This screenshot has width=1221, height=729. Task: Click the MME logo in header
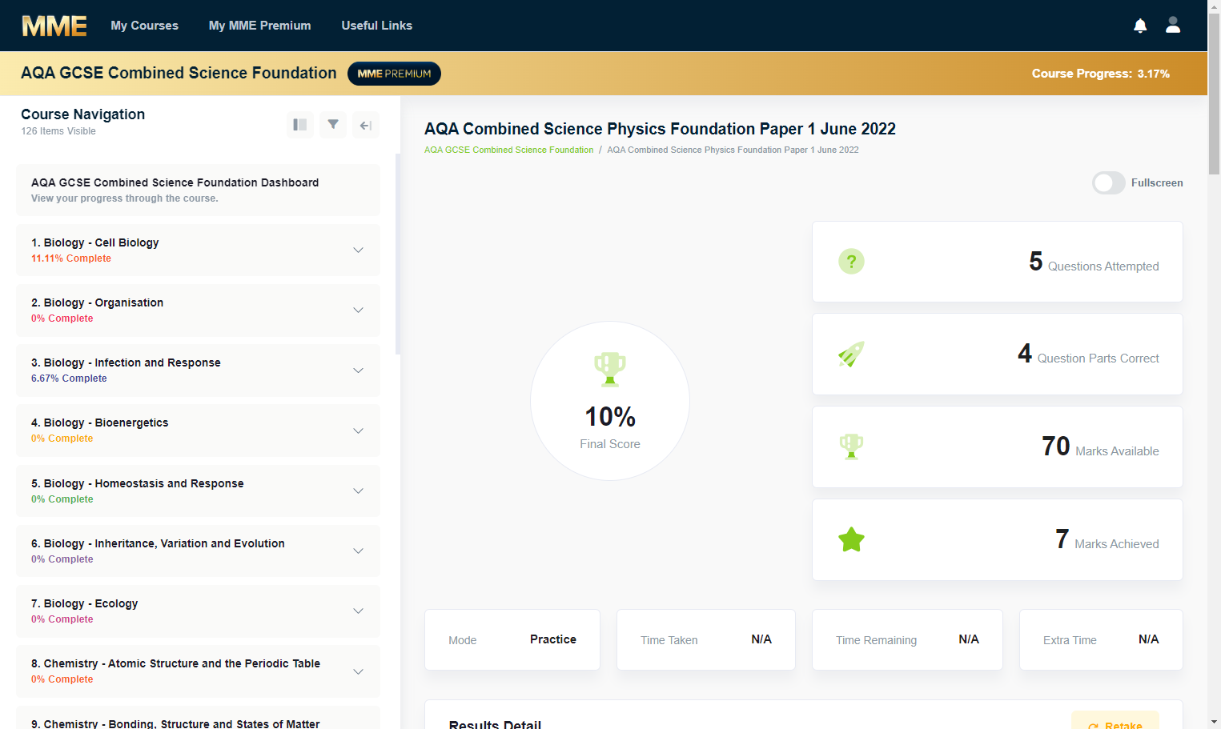(54, 26)
